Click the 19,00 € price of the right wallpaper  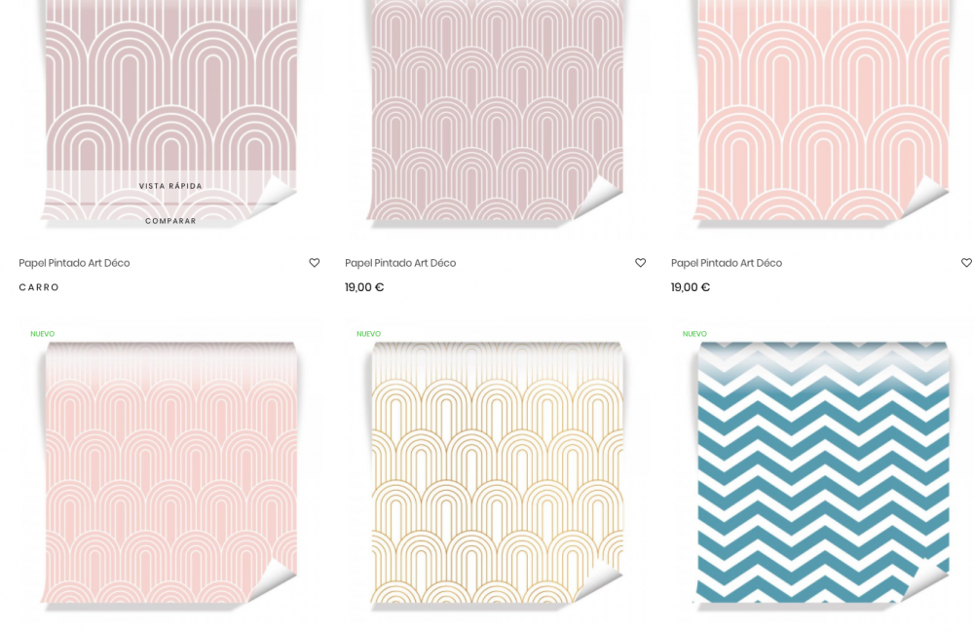691,287
